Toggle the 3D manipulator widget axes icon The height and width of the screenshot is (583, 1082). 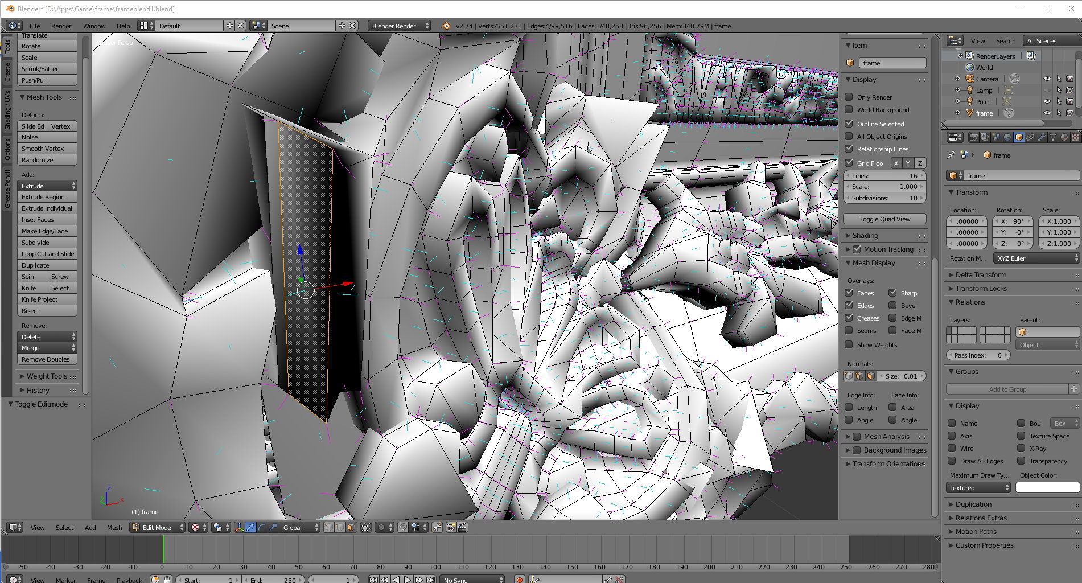tap(240, 527)
